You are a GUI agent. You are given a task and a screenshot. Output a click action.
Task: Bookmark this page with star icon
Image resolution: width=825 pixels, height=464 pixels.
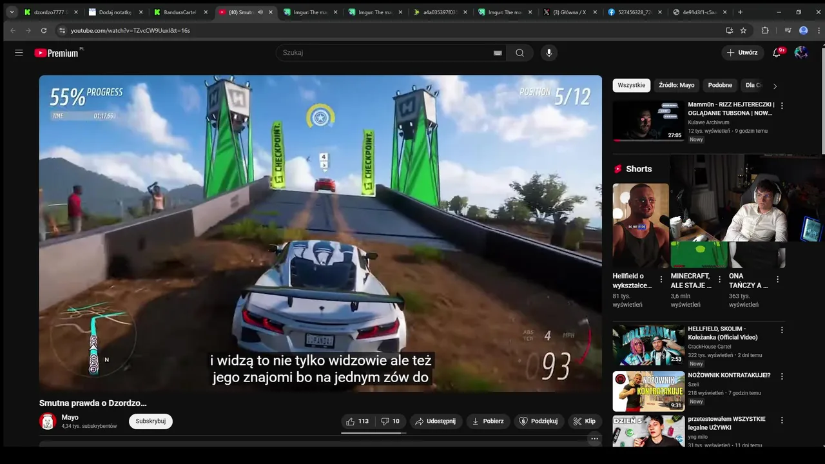point(743,30)
